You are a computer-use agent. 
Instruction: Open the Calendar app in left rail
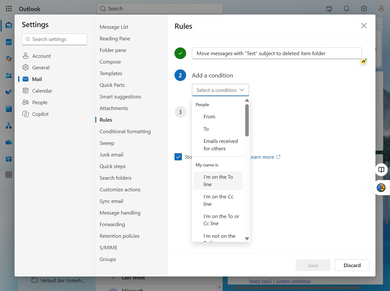(x=9, y=42)
